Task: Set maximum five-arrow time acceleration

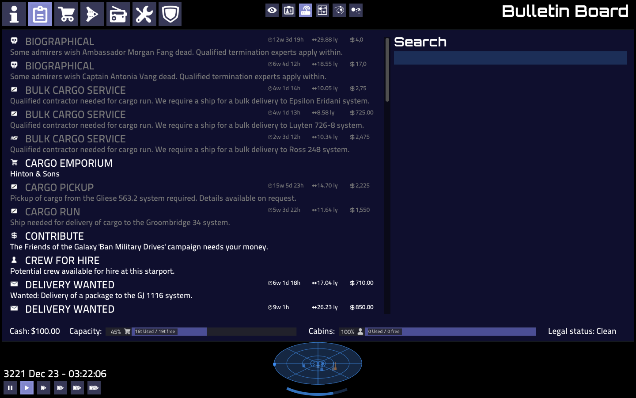Action: point(94,388)
